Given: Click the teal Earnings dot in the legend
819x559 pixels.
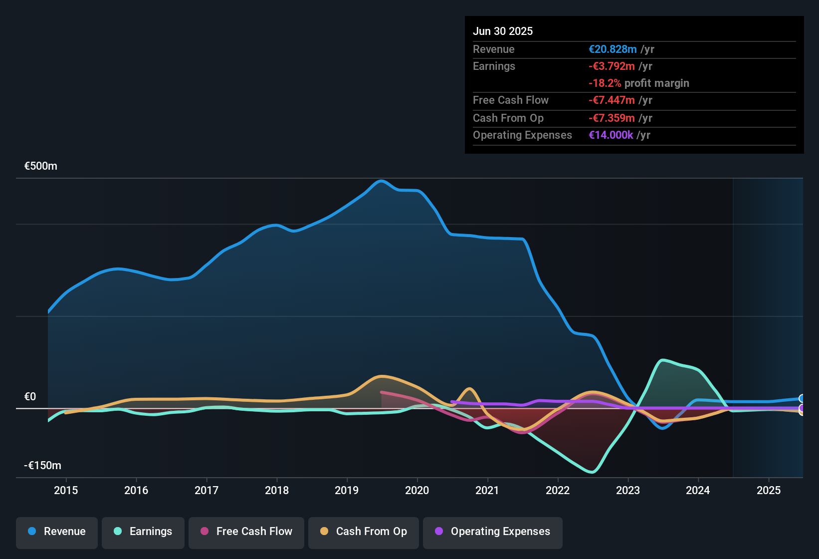Looking at the screenshot, I should point(117,532).
